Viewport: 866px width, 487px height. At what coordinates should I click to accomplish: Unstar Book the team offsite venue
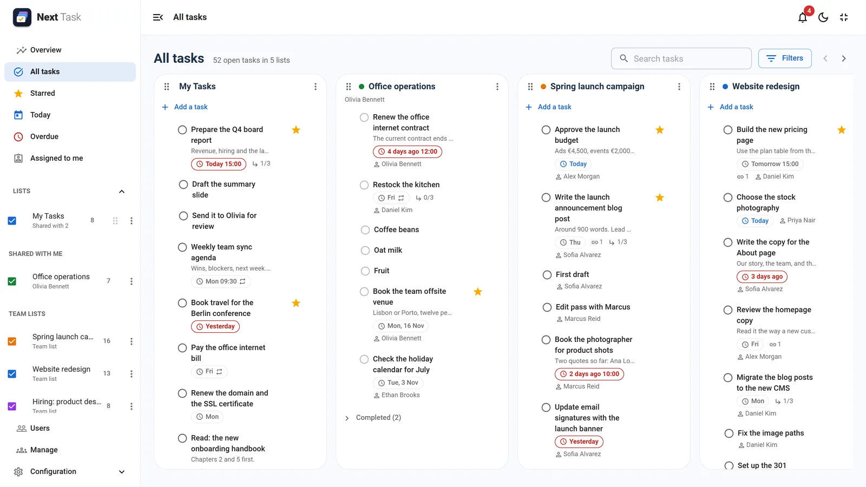coord(478,292)
